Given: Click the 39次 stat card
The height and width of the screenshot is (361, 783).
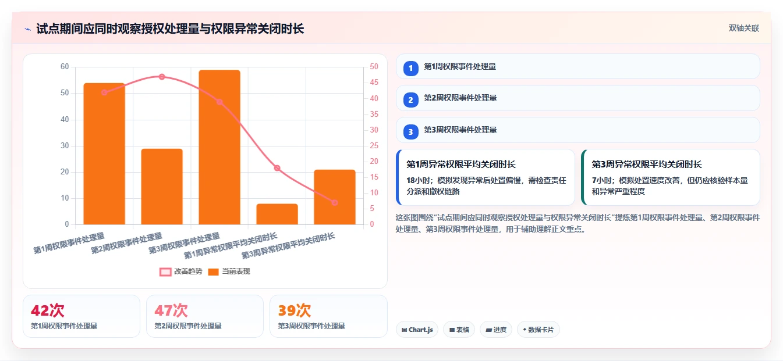Looking at the screenshot, I should pyautogui.click(x=328, y=316).
